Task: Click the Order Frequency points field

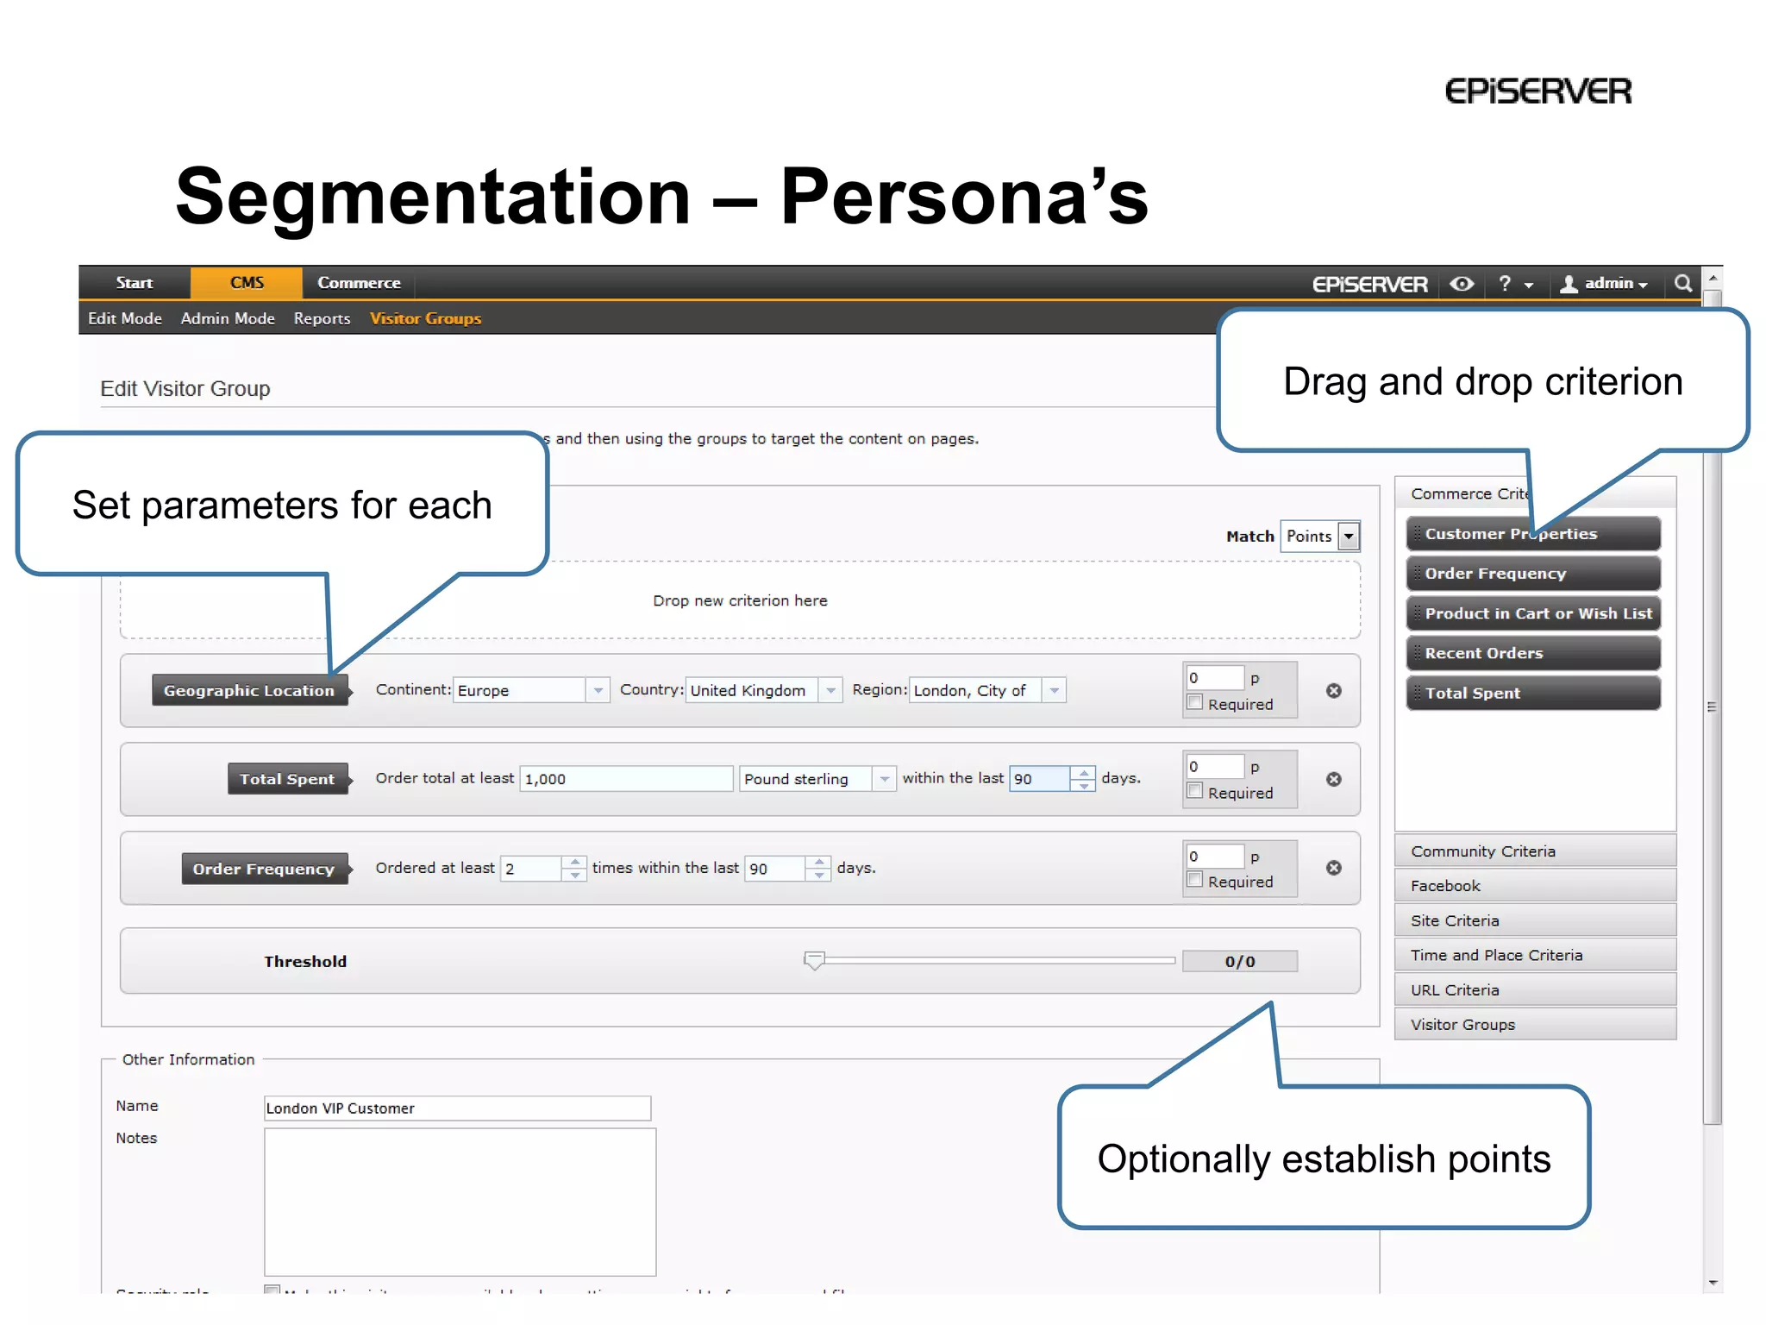Action: [x=1215, y=856]
